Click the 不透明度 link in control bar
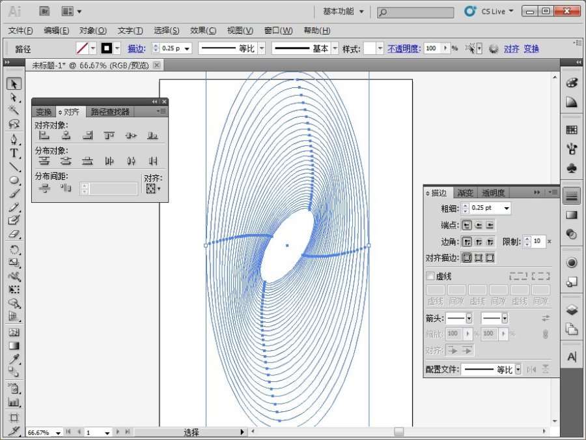 click(x=404, y=48)
